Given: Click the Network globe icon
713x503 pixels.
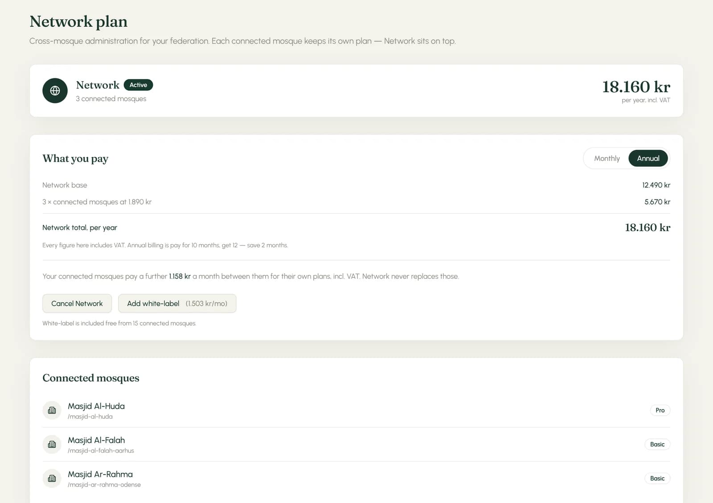Looking at the screenshot, I should (55, 90).
